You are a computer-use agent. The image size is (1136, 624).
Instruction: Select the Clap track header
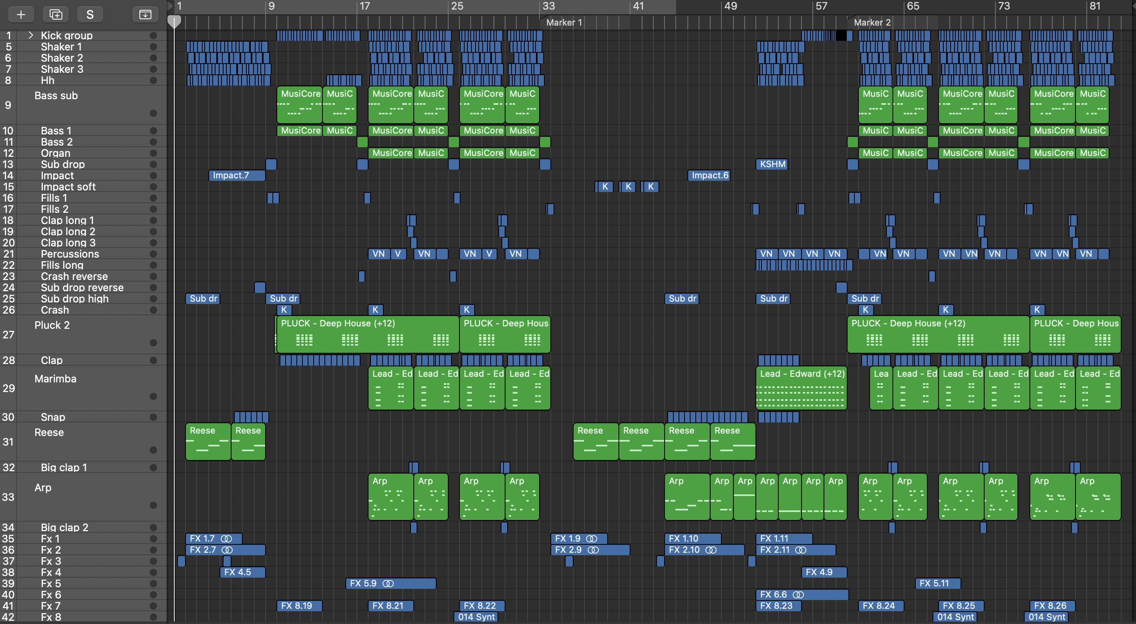[x=84, y=360]
